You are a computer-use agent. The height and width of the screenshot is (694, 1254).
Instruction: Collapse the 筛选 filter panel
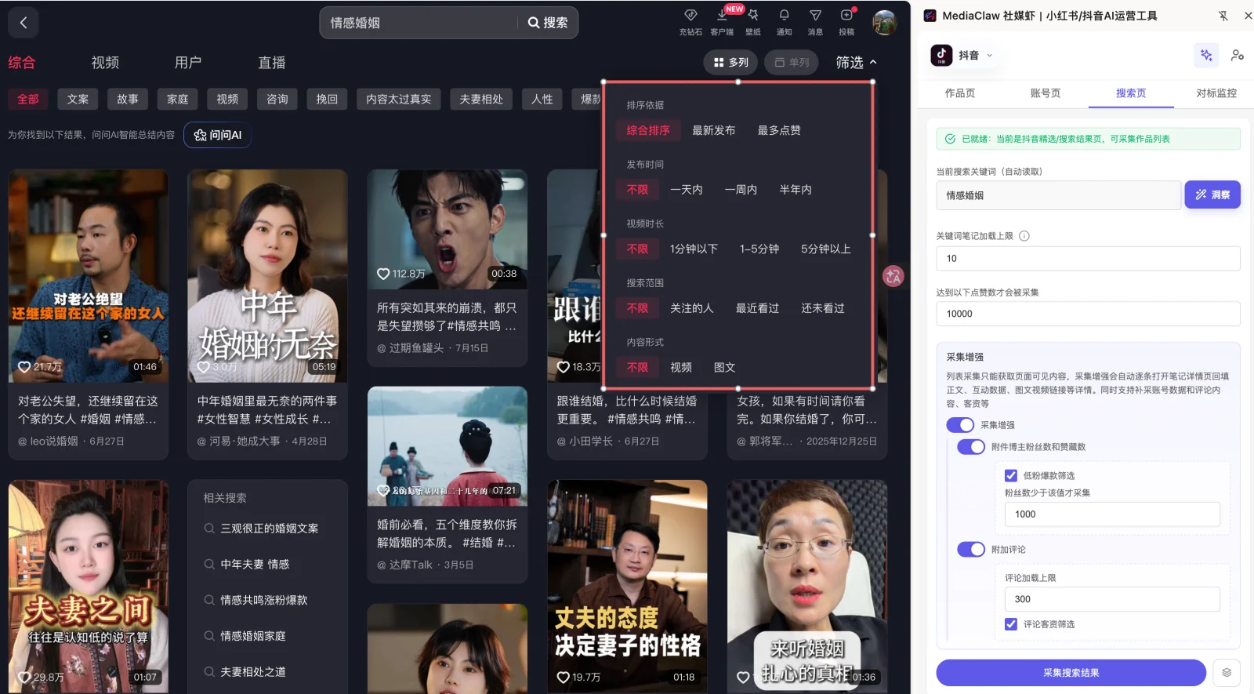pyautogui.click(x=856, y=63)
